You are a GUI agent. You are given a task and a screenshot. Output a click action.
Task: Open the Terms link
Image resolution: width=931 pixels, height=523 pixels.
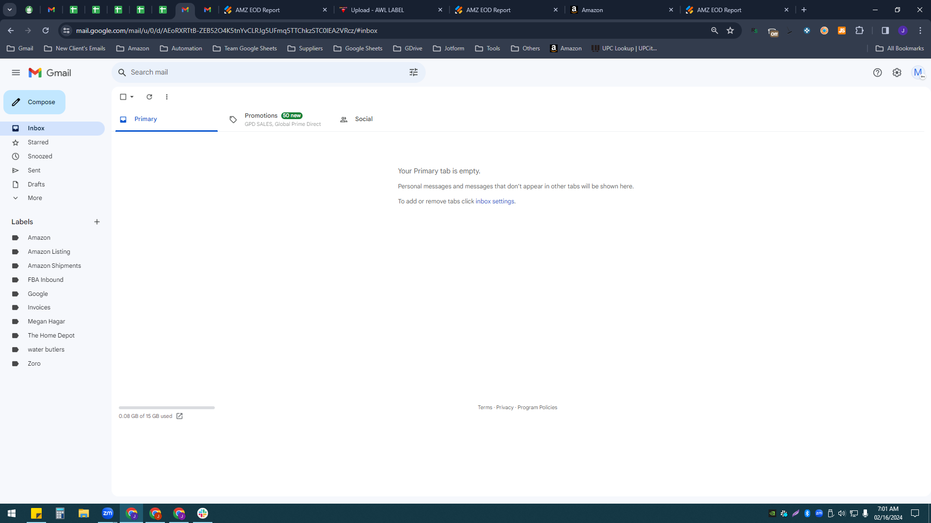(485, 408)
